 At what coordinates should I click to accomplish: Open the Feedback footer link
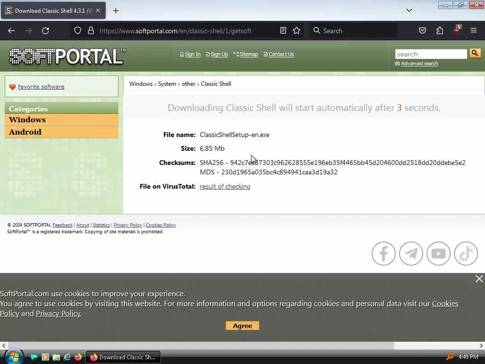point(63,225)
